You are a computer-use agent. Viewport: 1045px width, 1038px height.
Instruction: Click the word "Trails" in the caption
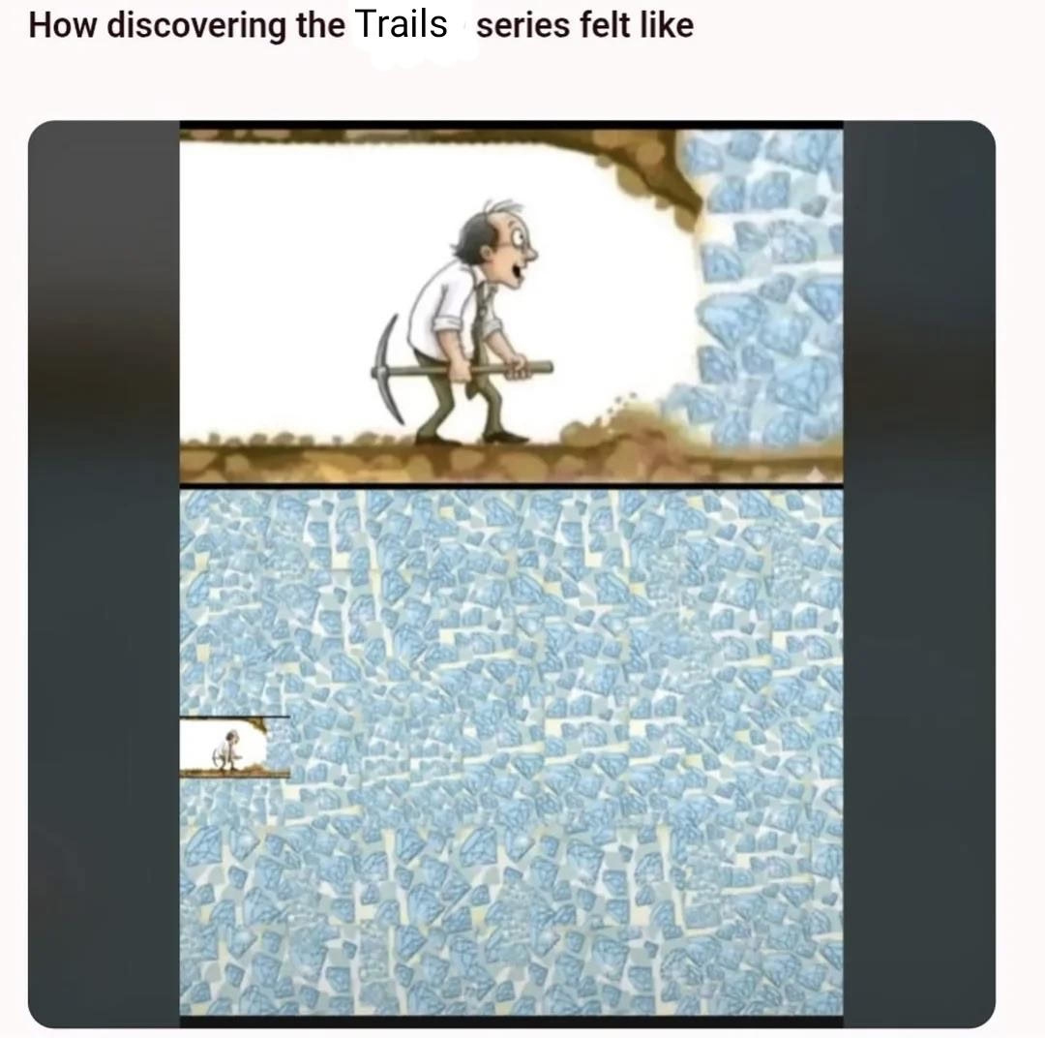coord(401,24)
